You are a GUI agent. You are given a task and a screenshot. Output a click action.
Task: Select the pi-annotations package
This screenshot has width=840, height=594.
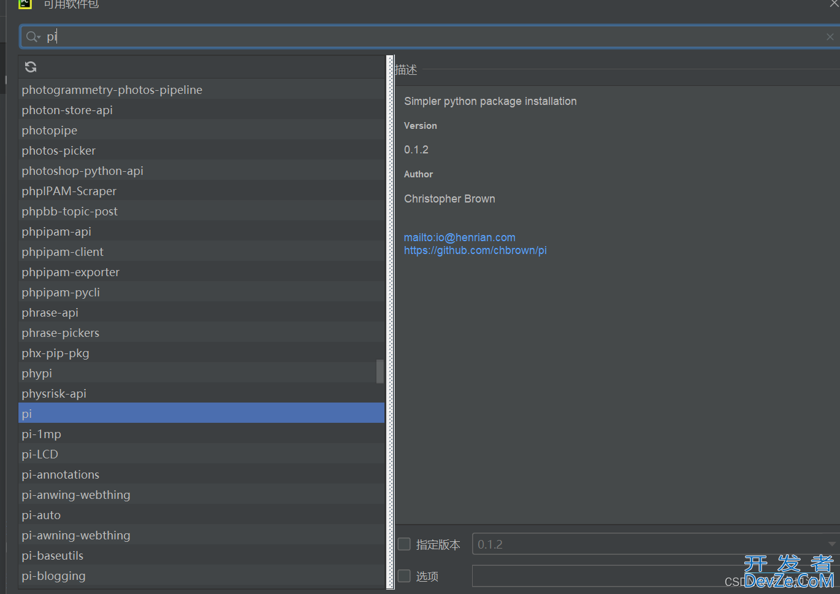pyautogui.click(x=201, y=474)
